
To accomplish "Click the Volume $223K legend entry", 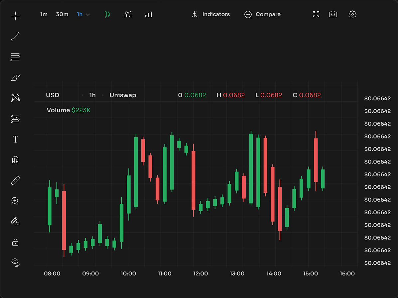I will click(x=68, y=110).
